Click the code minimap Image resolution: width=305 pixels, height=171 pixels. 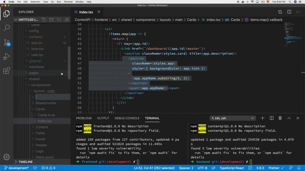point(293,35)
